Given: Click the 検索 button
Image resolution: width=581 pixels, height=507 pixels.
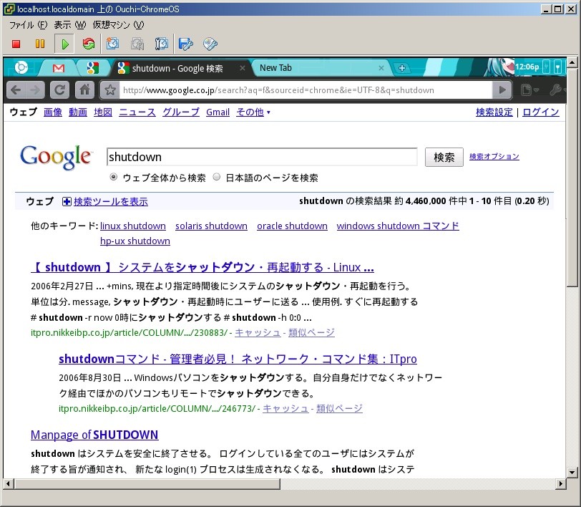Looking at the screenshot, I should [x=444, y=158].
